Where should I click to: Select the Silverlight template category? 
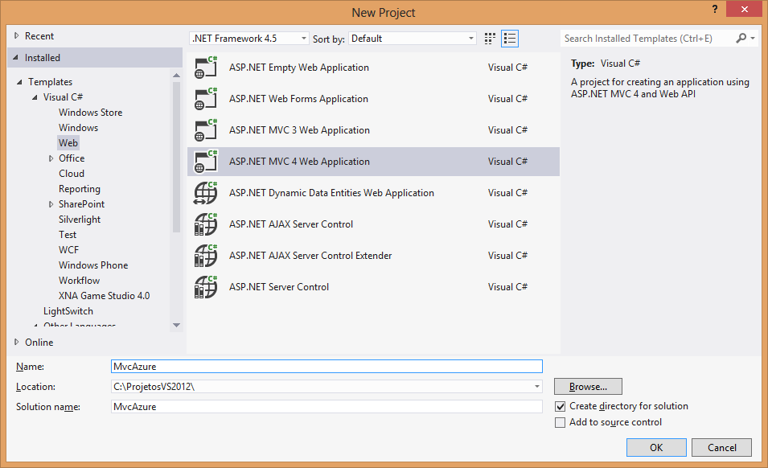pyautogui.click(x=80, y=220)
